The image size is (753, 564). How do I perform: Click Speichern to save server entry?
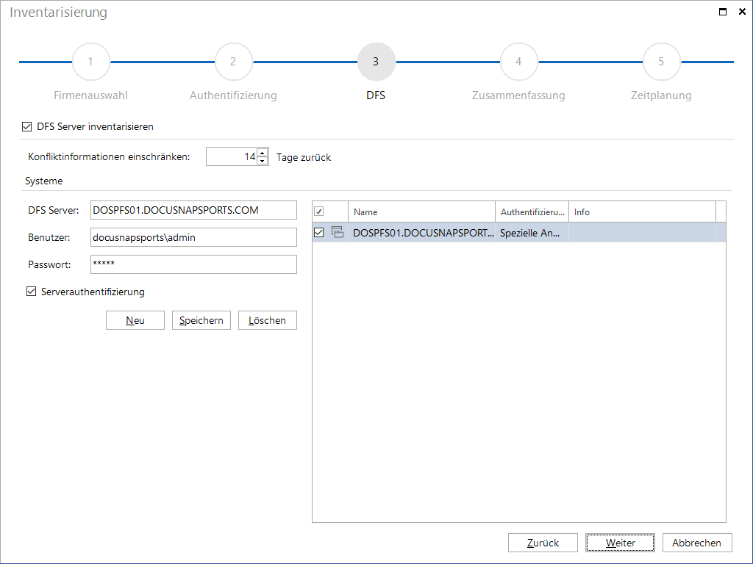pyautogui.click(x=201, y=320)
